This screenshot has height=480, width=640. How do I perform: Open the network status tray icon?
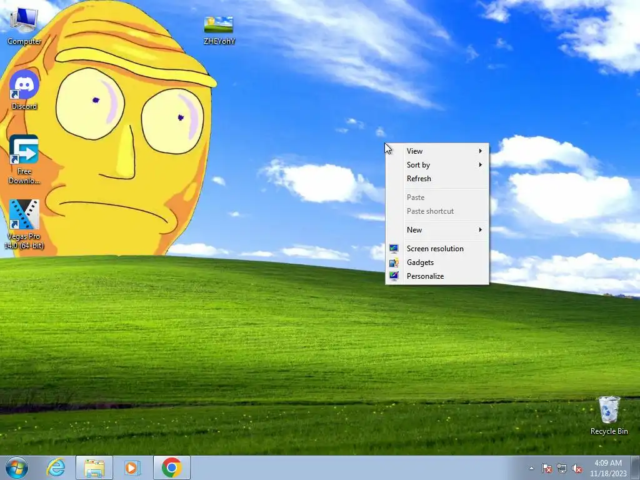[x=562, y=468]
